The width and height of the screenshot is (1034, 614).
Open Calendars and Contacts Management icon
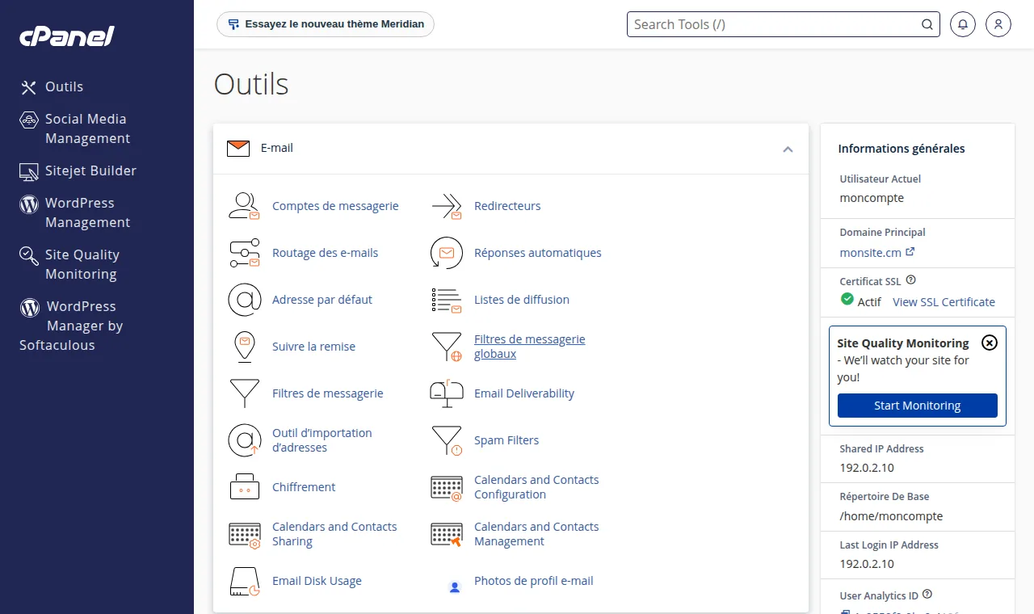[446, 534]
